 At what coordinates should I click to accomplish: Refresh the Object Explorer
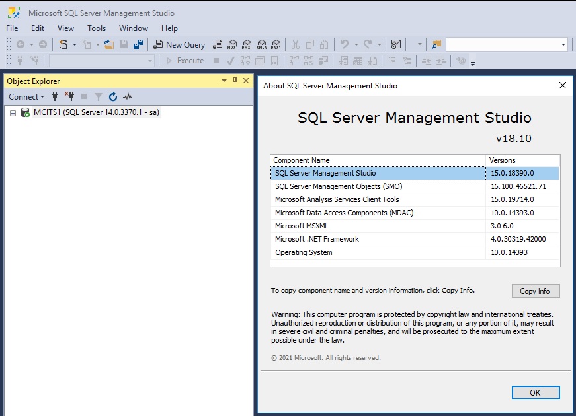point(113,97)
